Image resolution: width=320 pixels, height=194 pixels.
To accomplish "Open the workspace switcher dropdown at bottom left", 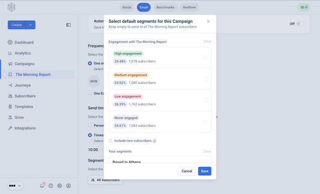I will [x=15, y=185].
